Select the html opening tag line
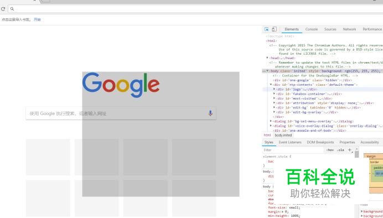Screen dimensions: 383x218 271,41
